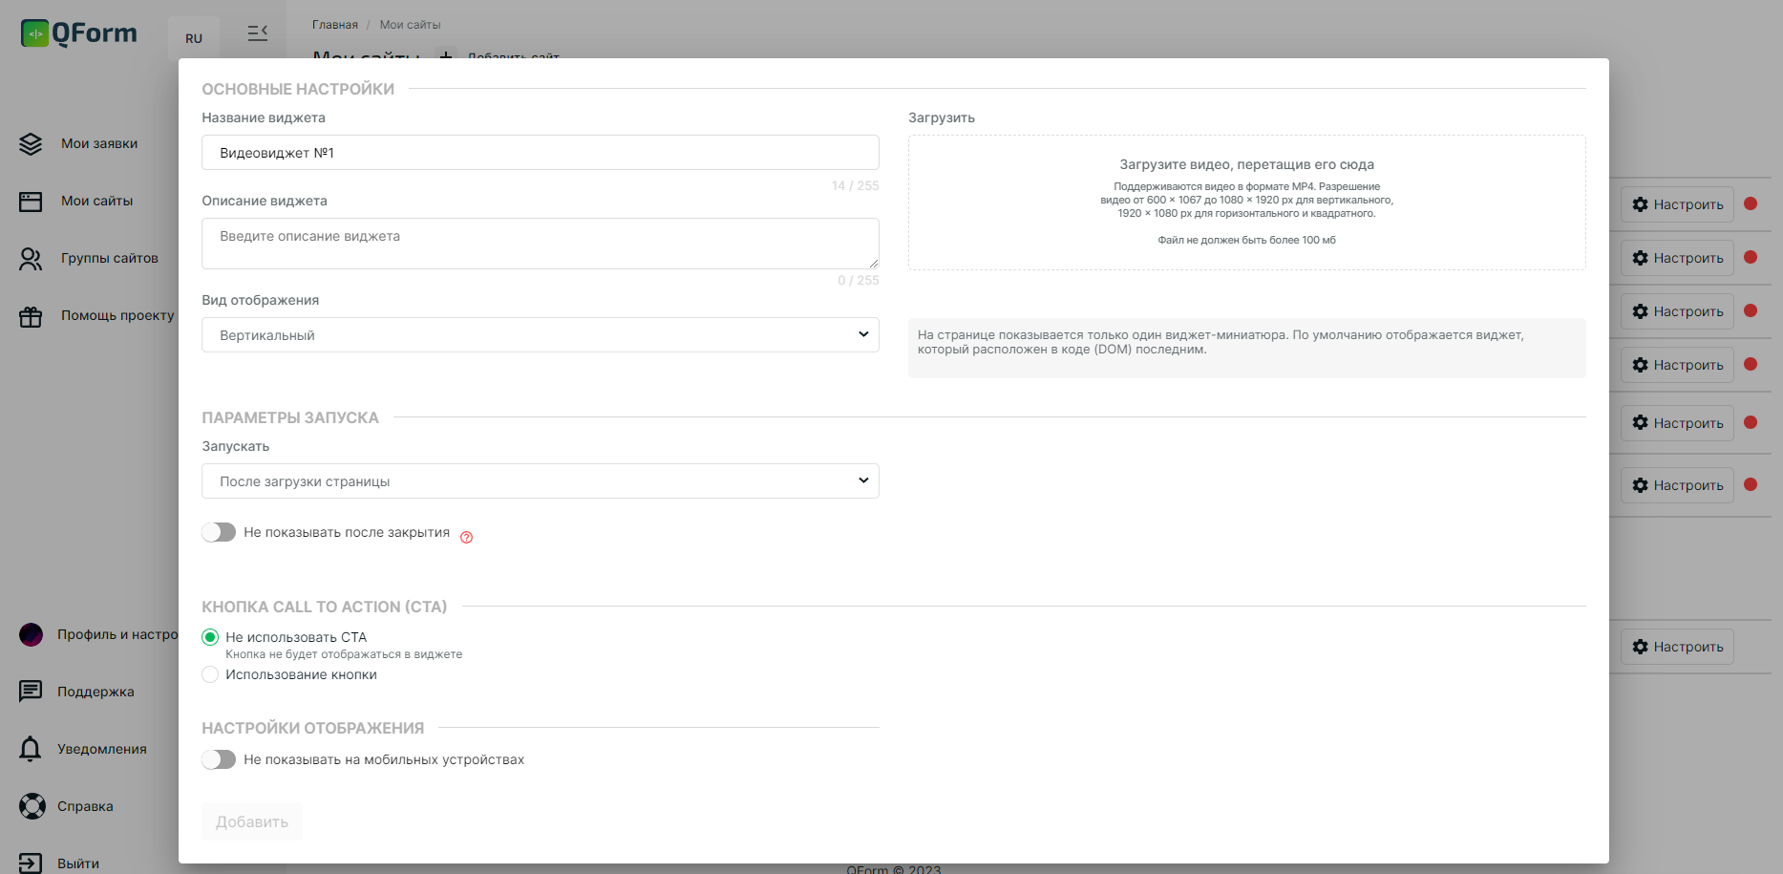Open Справка lifebuoy icon
The image size is (1783, 874).
[32, 806]
